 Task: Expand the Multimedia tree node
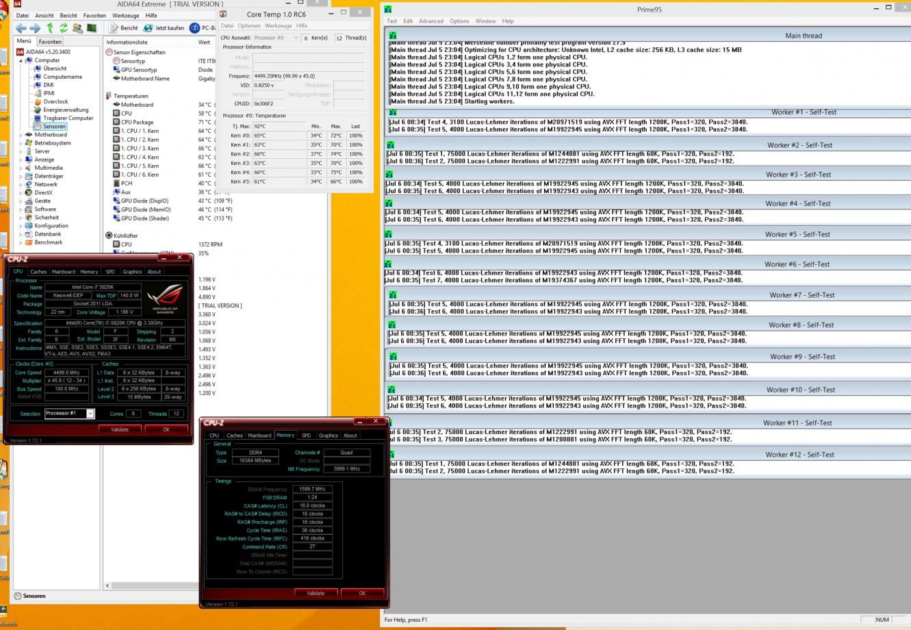click(x=20, y=168)
